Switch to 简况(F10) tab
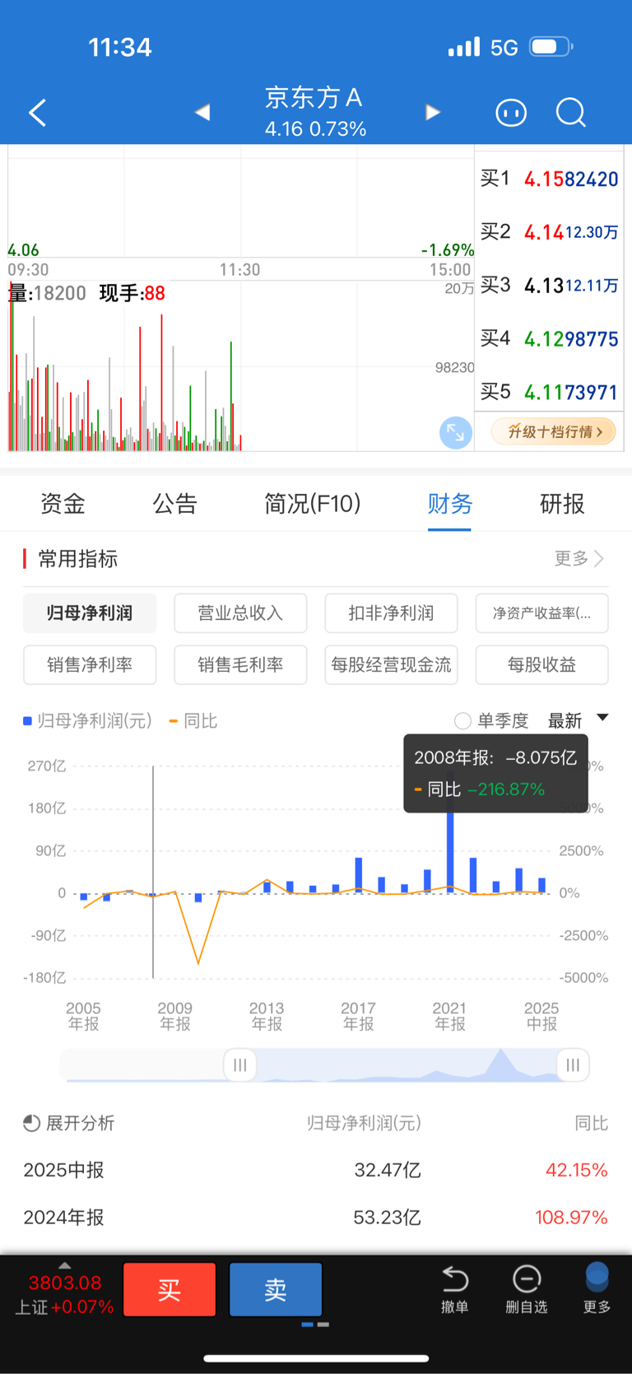Image resolution: width=632 pixels, height=1374 pixels. click(313, 503)
